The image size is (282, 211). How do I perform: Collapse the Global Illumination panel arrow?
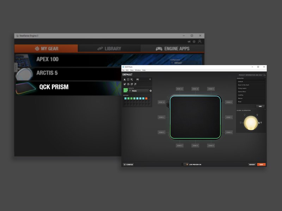pyautogui.click(x=265, y=110)
